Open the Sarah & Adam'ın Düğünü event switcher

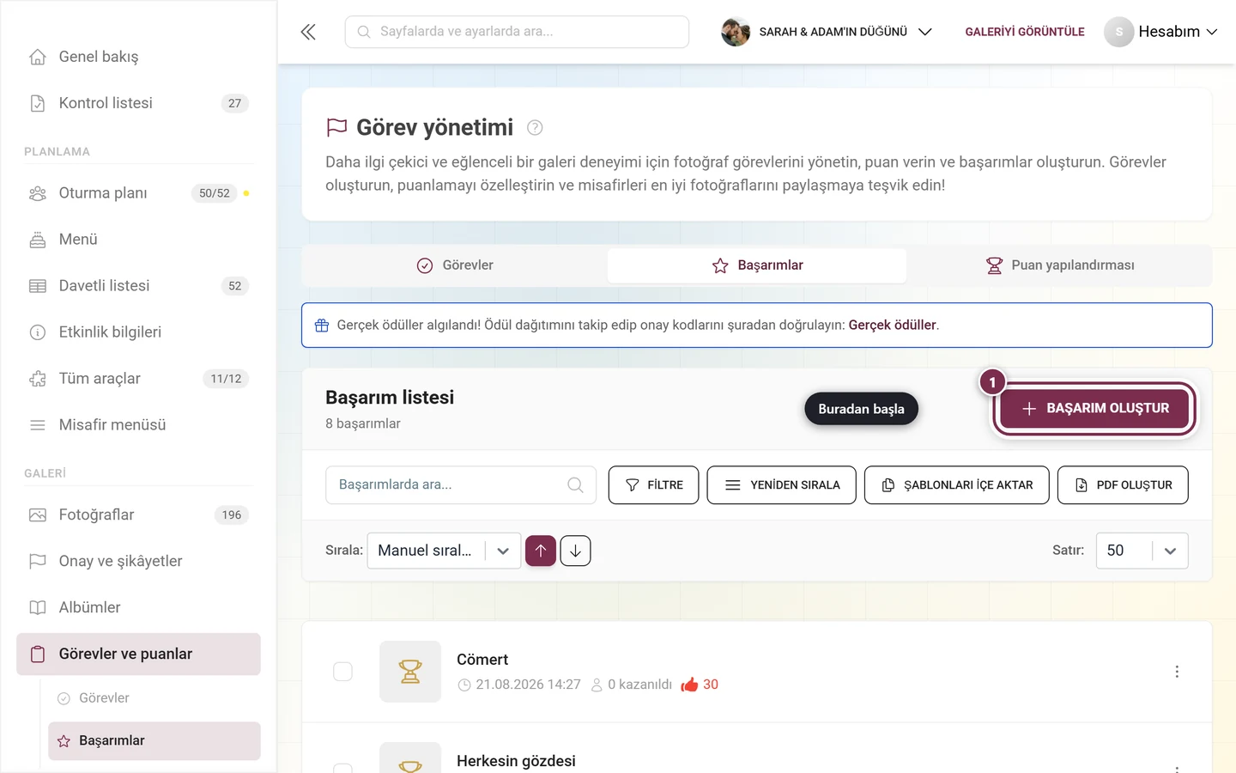coord(827,32)
